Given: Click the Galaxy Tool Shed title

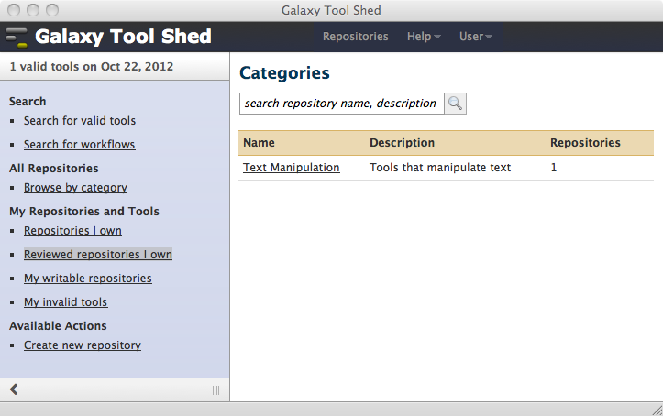Looking at the screenshot, I should (x=123, y=38).
